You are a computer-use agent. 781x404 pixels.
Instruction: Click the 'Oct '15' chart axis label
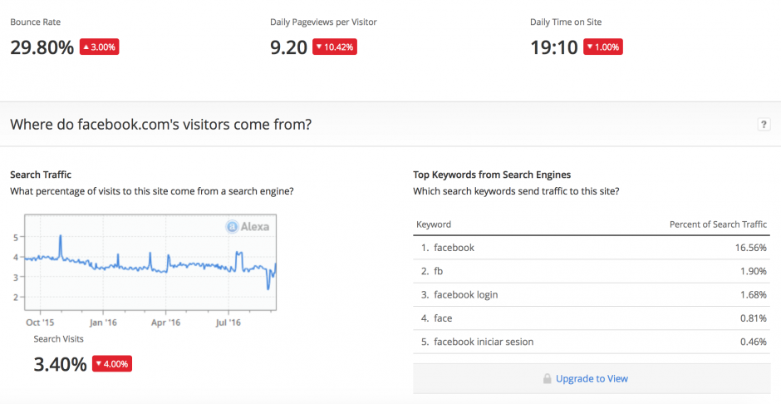pyautogui.click(x=40, y=323)
